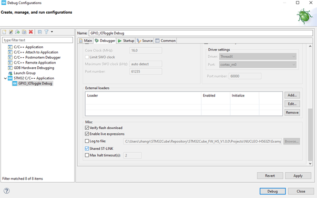Click the Apply button
This screenshot has height=198, width=317.
[x=298, y=176]
